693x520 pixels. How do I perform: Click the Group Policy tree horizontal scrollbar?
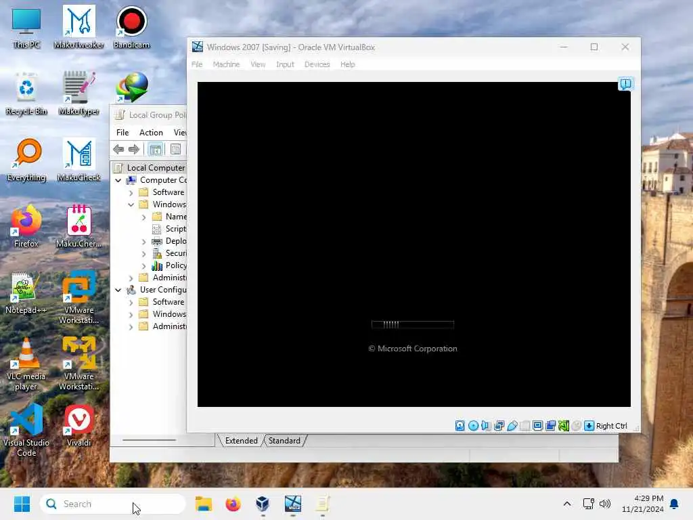coord(149,440)
